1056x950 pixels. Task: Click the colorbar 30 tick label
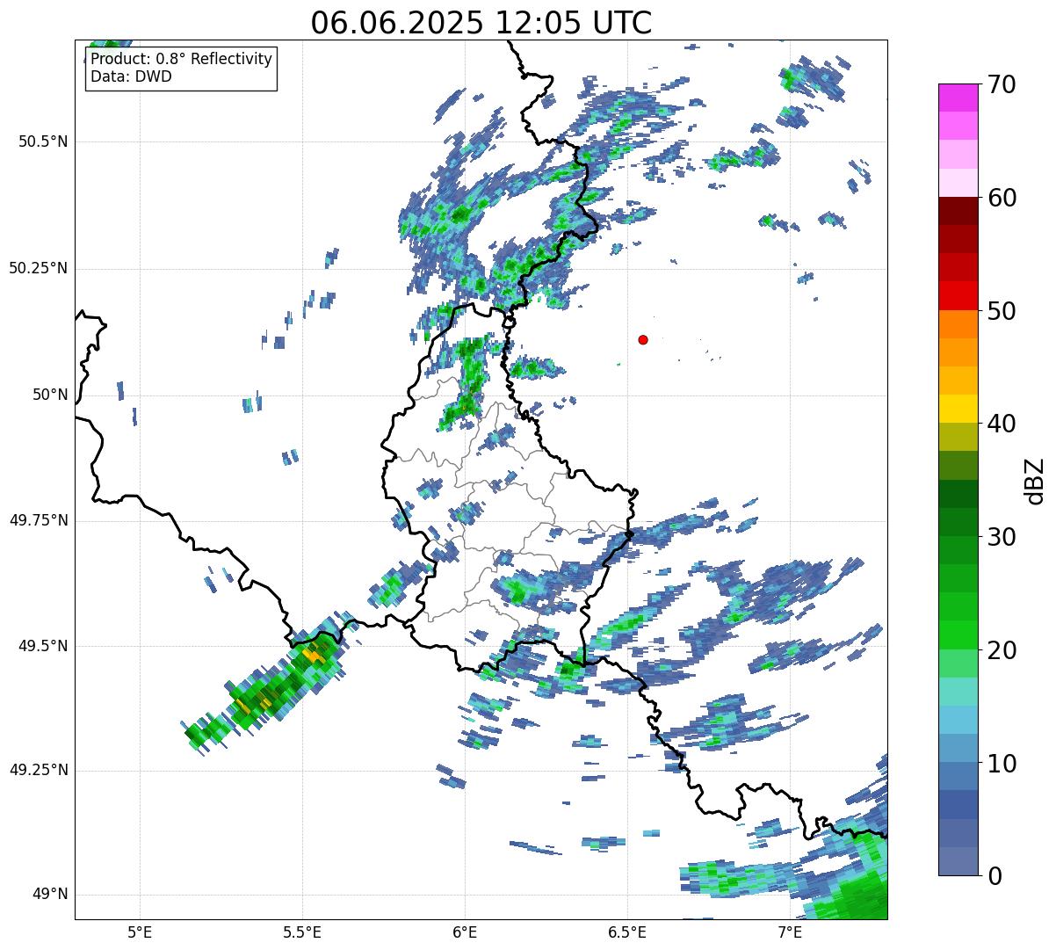pos(1002,537)
